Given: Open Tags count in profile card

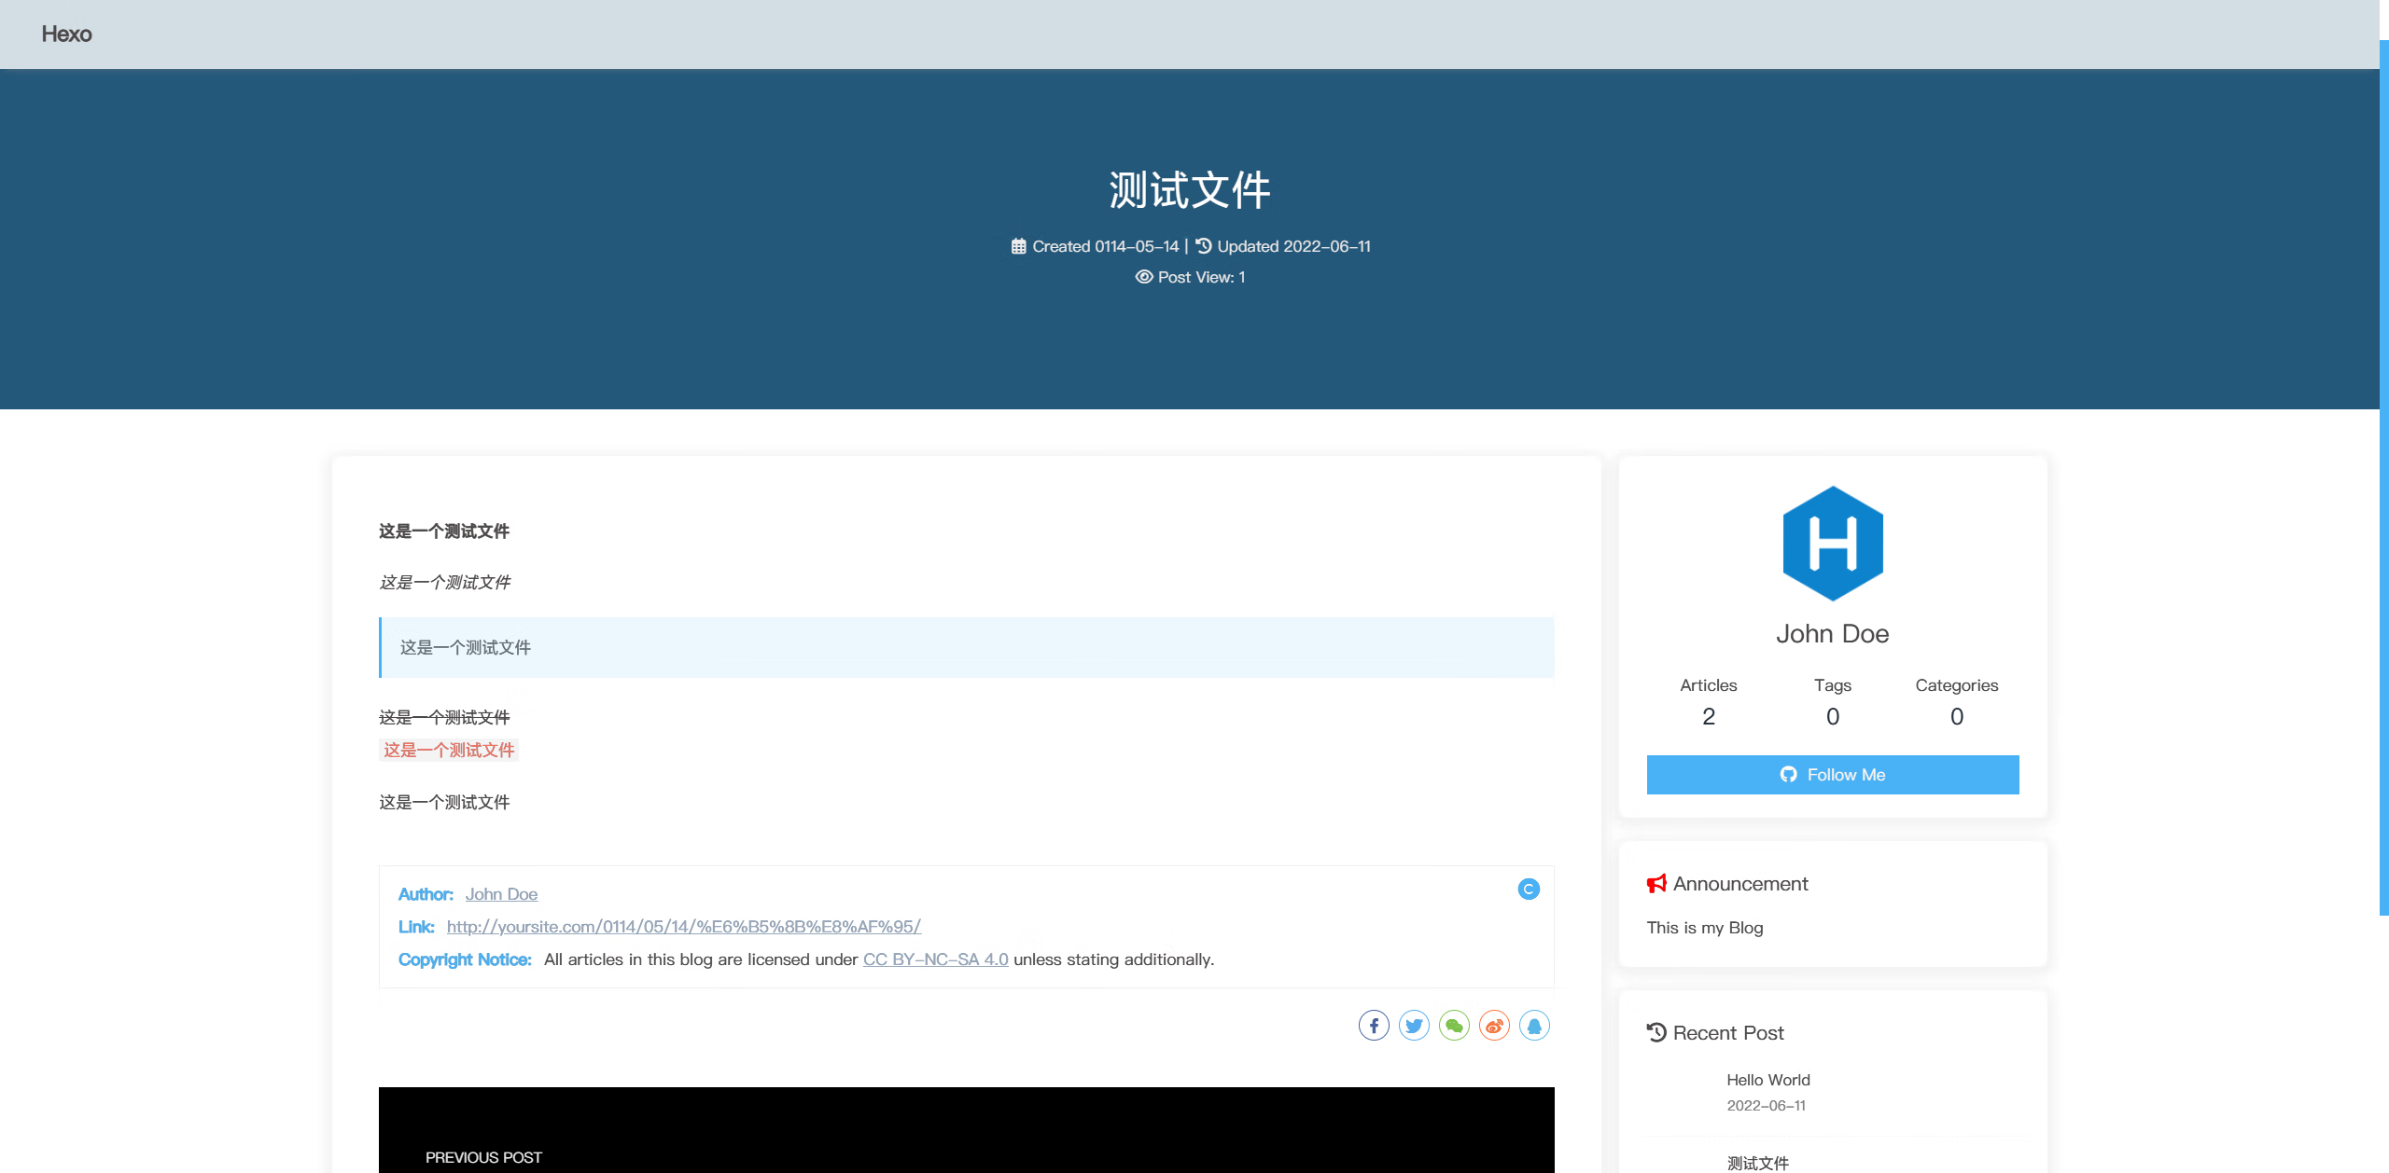Looking at the screenshot, I should (x=1833, y=701).
